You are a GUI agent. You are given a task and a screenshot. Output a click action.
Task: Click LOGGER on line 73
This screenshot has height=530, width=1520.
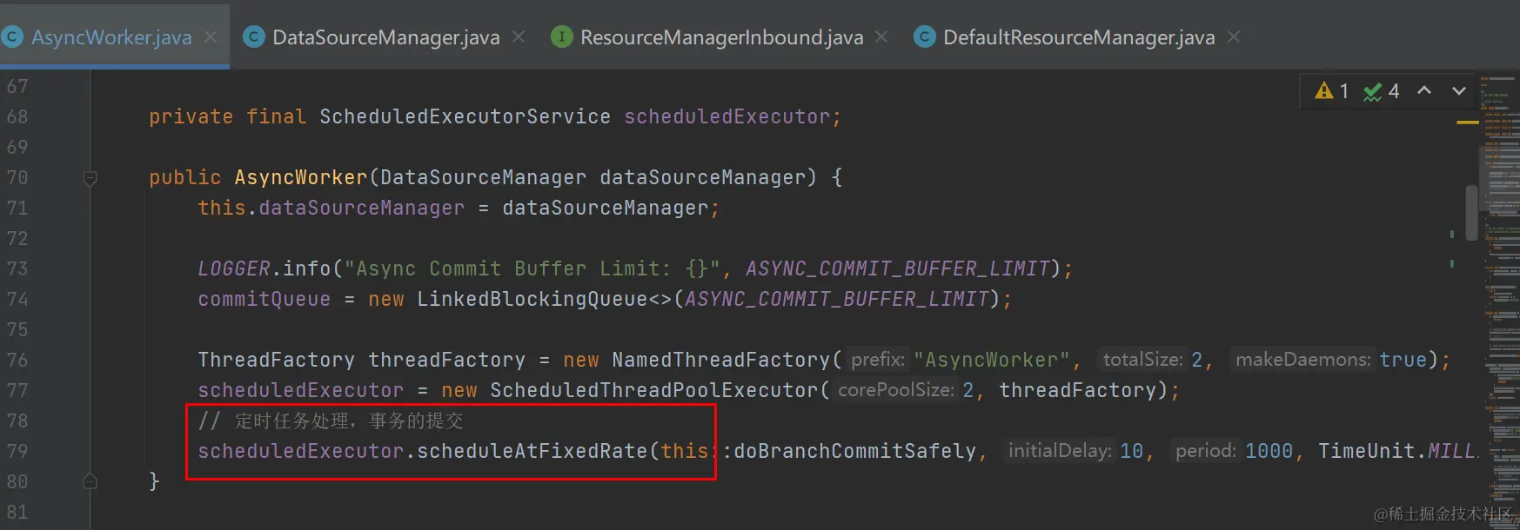pos(234,268)
